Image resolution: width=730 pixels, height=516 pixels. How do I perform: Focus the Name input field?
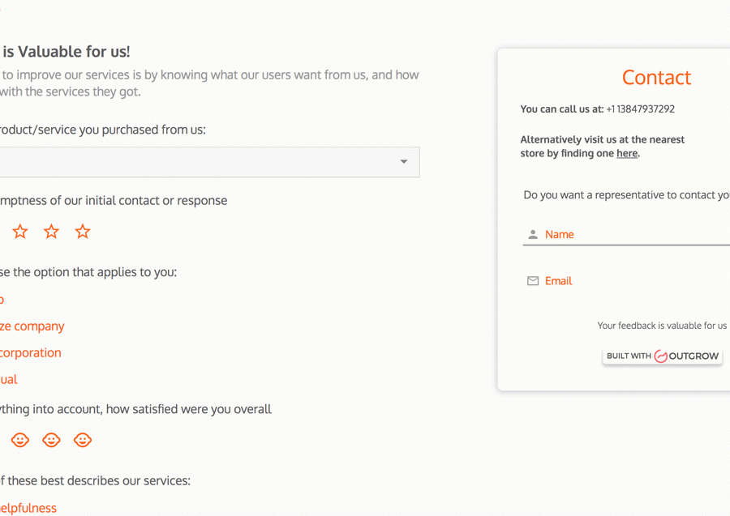tap(633, 234)
